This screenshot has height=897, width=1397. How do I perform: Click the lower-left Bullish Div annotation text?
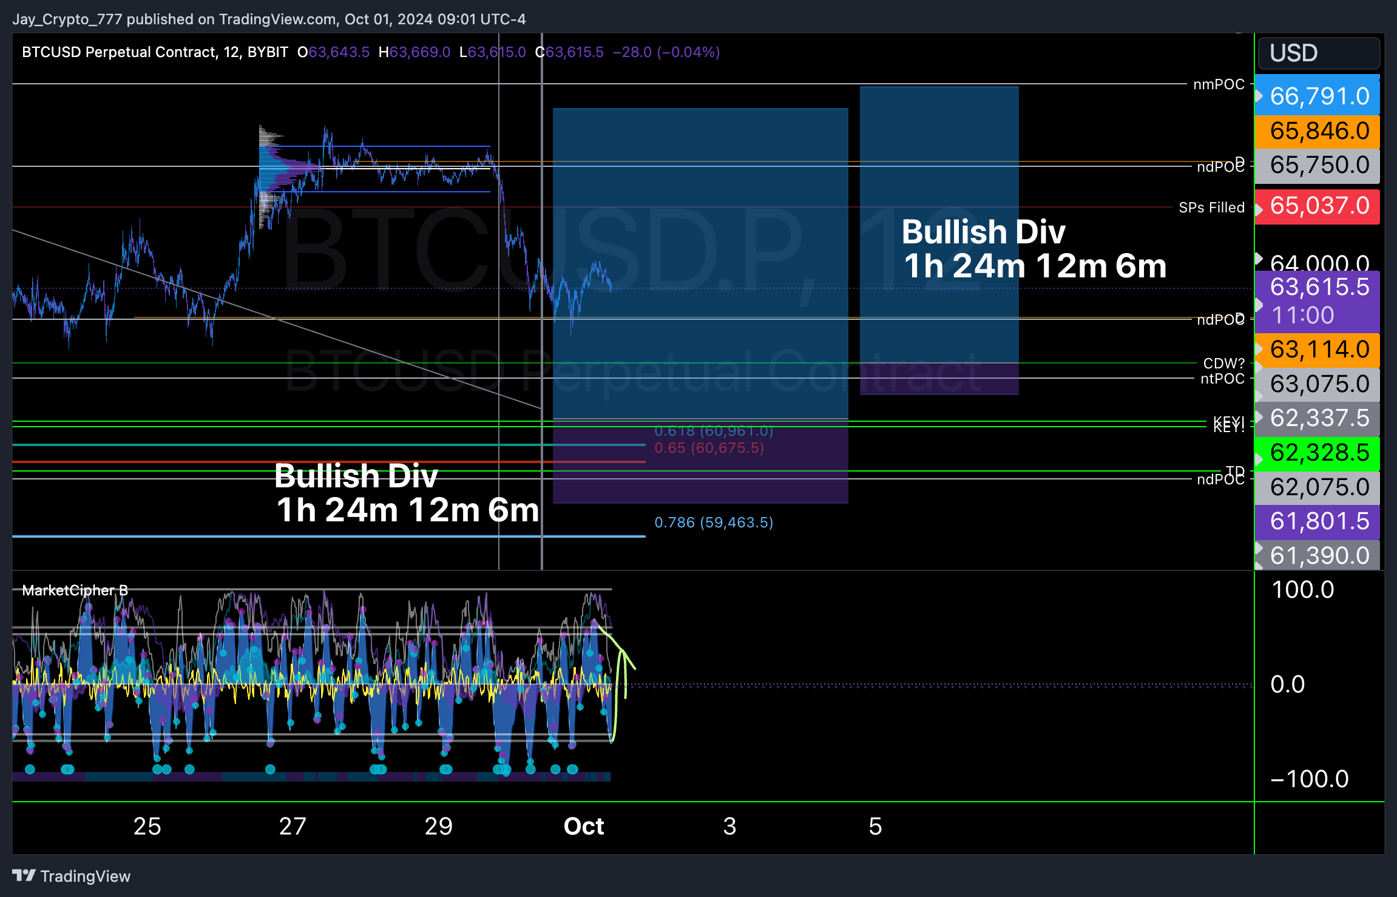pyautogui.click(x=407, y=492)
